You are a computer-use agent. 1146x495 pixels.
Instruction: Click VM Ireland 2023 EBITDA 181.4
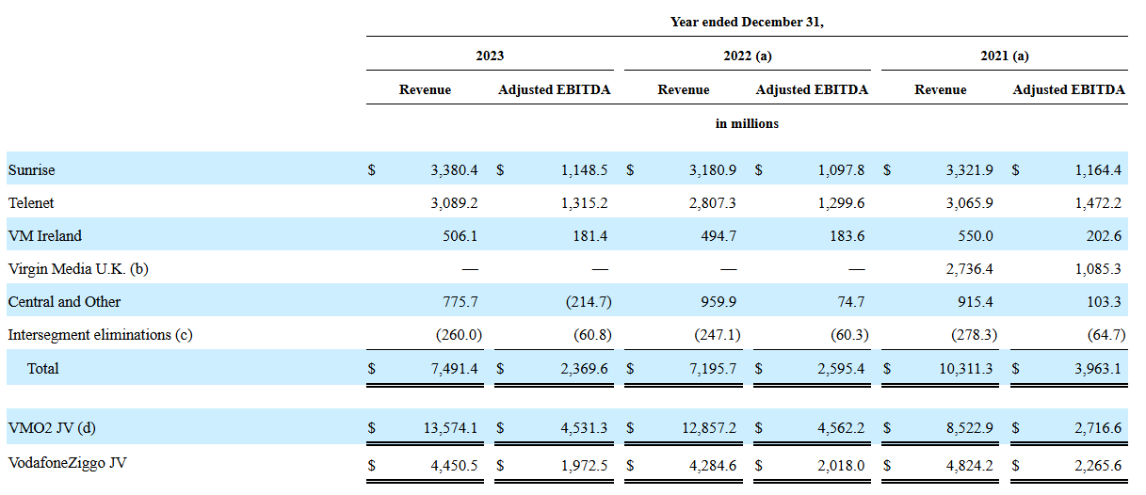[590, 236]
